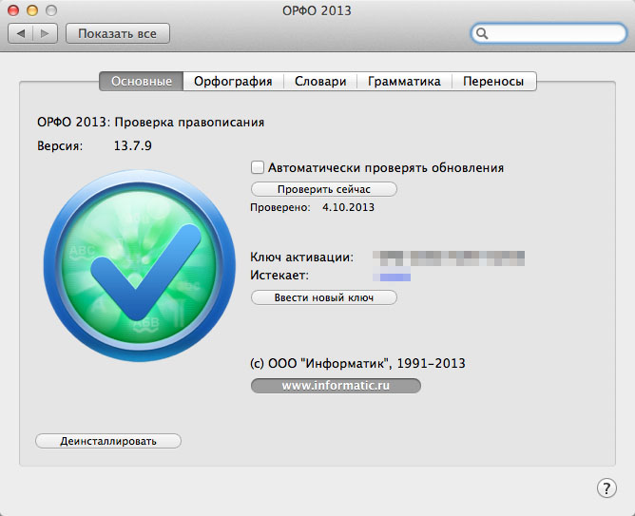The image size is (635, 516).
Task: Click the Проверено date 4.10.2013
Action: coord(348,207)
